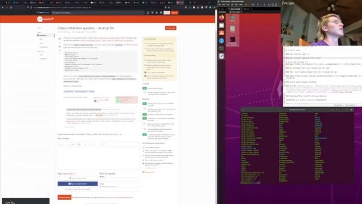Screen dimensions: 362x204
Task: Click the guest Email input field
Action: click(x=119, y=189)
